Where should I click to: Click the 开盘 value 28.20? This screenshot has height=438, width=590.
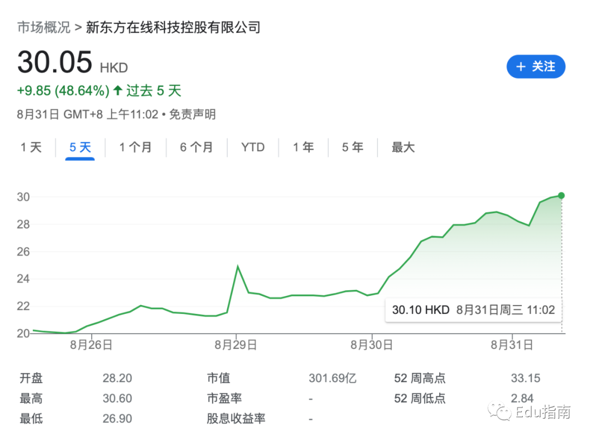[x=117, y=378]
